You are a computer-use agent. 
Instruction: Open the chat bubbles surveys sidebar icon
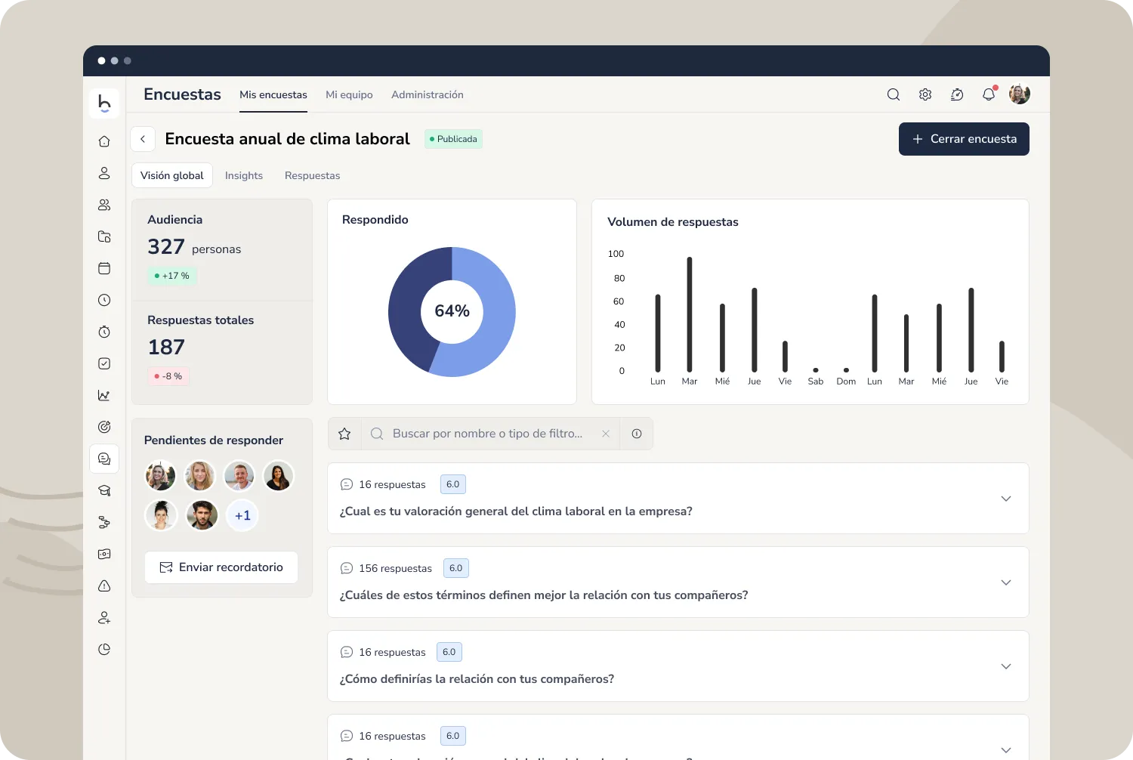(104, 459)
